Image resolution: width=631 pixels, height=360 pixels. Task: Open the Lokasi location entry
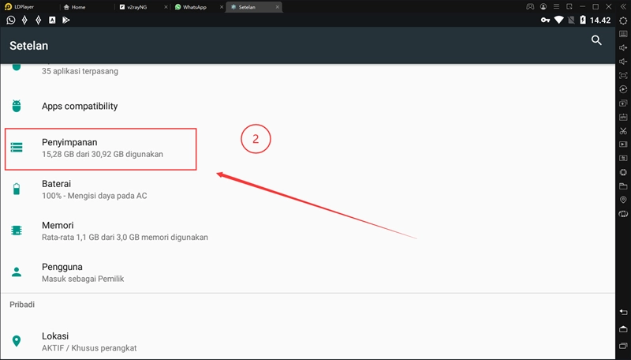308,342
